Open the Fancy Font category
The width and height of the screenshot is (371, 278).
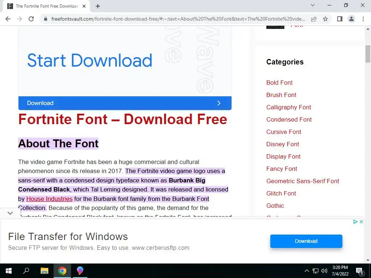click(x=282, y=169)
